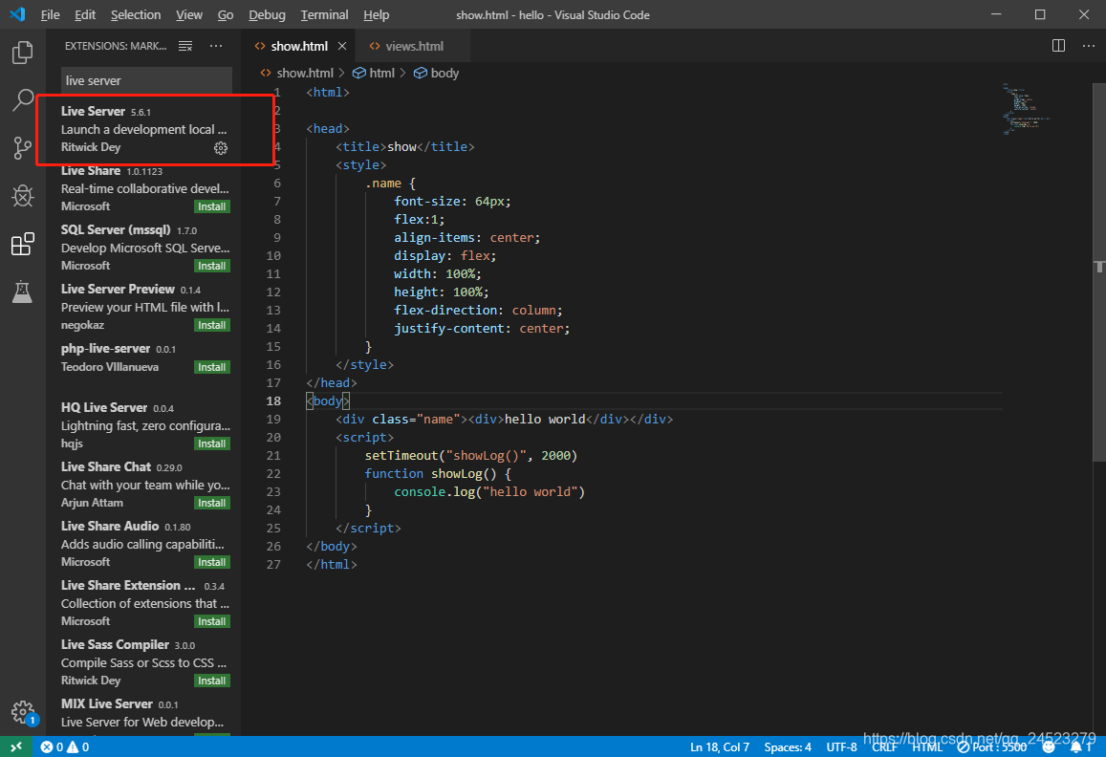Image resolution: width=1106 pixels, height=757 pixels.
Task: Open the Search view icon
Action: [22, 100]
